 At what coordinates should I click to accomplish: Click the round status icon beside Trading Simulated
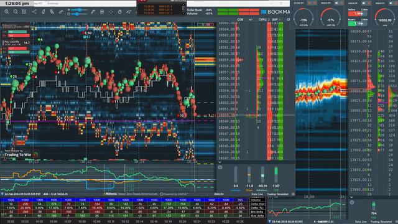[x=293, y=194]
